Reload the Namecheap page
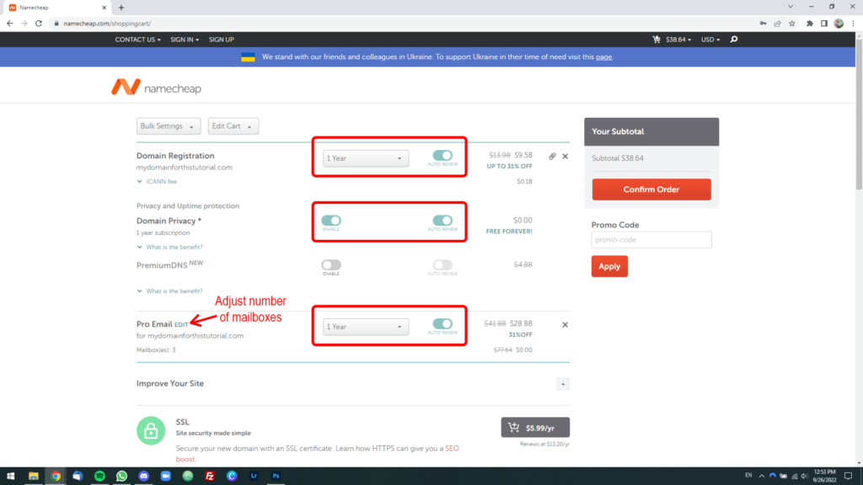 (x=39, y=23)
